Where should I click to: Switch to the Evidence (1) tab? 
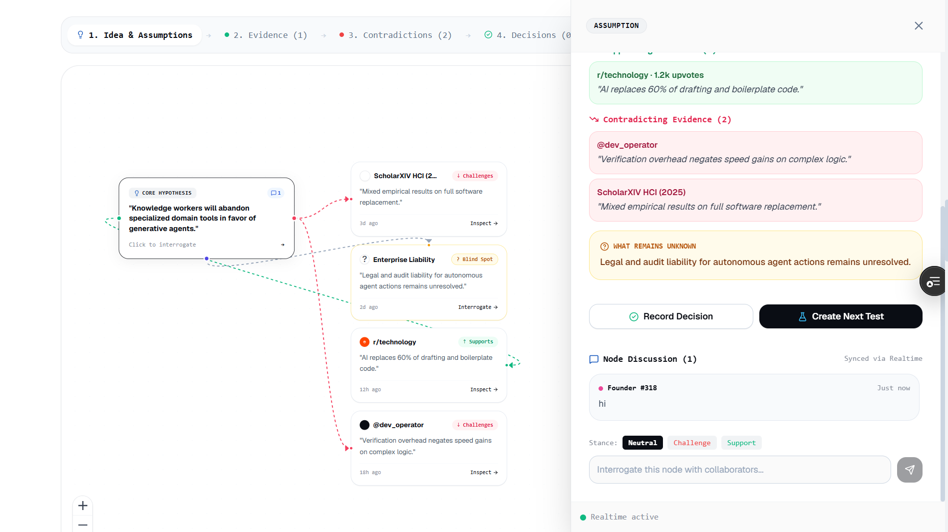(x=266, y=35)
